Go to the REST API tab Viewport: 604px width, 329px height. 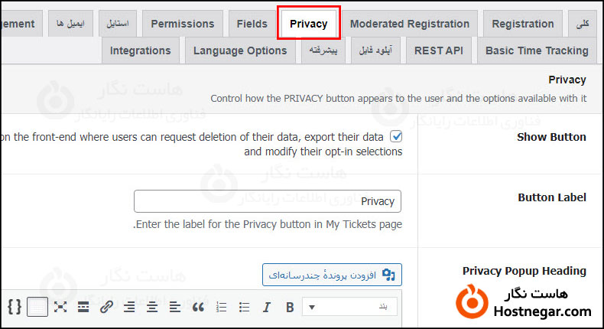click(x=438, y=51)
